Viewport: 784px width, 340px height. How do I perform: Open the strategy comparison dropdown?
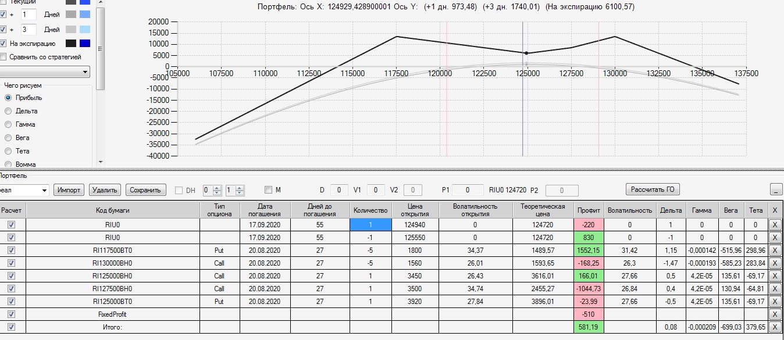[85, 72]
